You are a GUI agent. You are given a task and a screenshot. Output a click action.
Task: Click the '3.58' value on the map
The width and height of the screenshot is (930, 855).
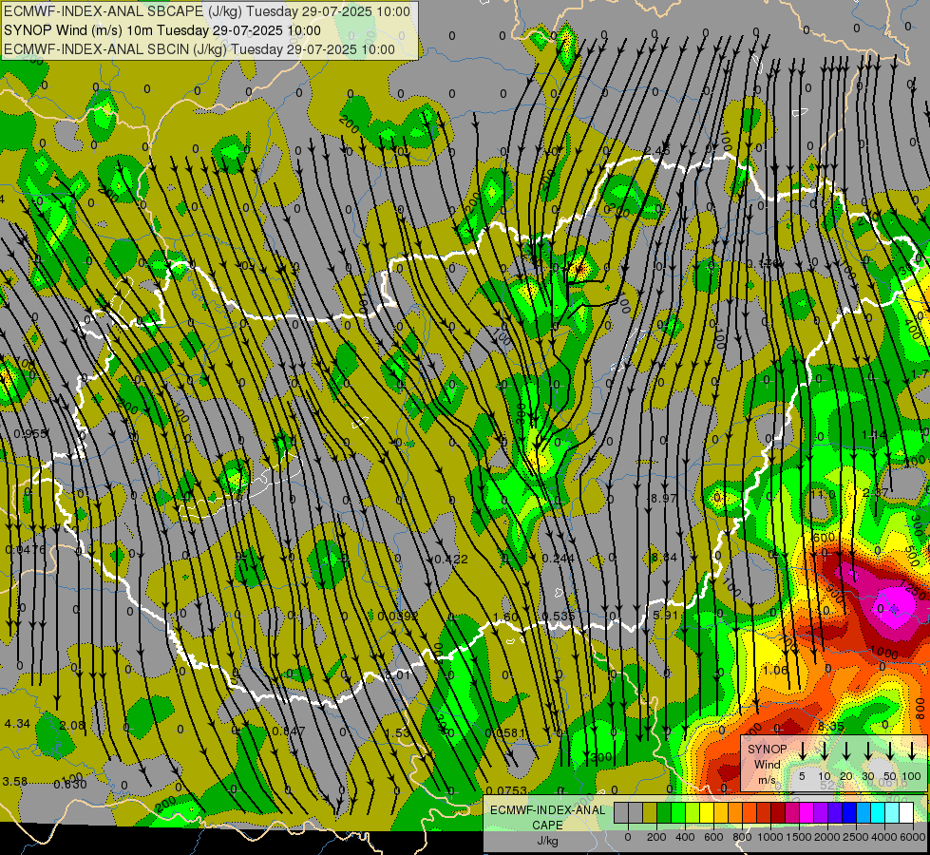[x=15, y=782]
